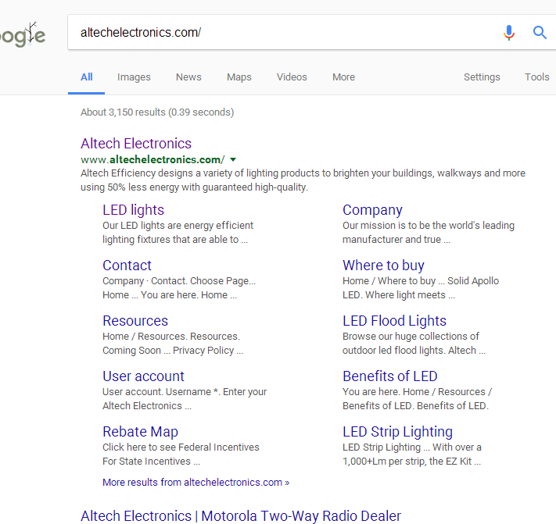Open the User account sitelink
The height and width of the screenshot is (524, 556).
tap(143, 376)
